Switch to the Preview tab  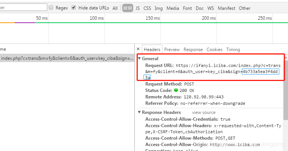point(172,50)
